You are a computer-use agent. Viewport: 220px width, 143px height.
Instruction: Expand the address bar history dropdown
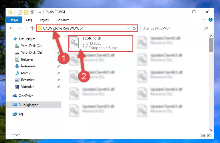128,28
